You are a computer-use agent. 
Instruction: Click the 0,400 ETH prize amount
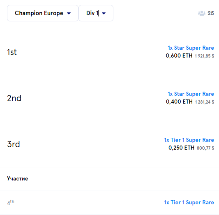(x=179, y=102)
